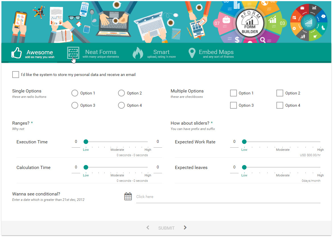Click the calendar icon beside date field
333x237 pixels.
pos(128,197)
